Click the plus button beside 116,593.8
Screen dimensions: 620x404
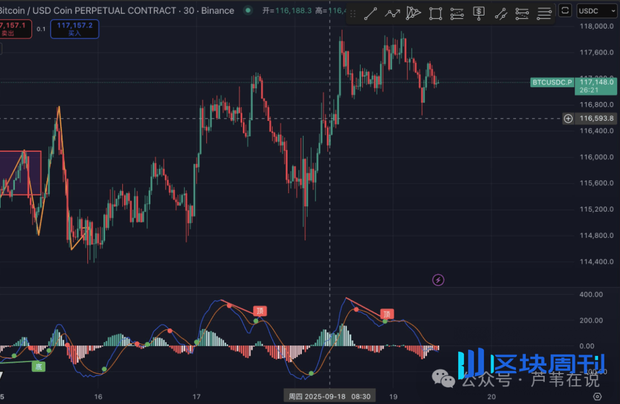(x=568, y=119)
